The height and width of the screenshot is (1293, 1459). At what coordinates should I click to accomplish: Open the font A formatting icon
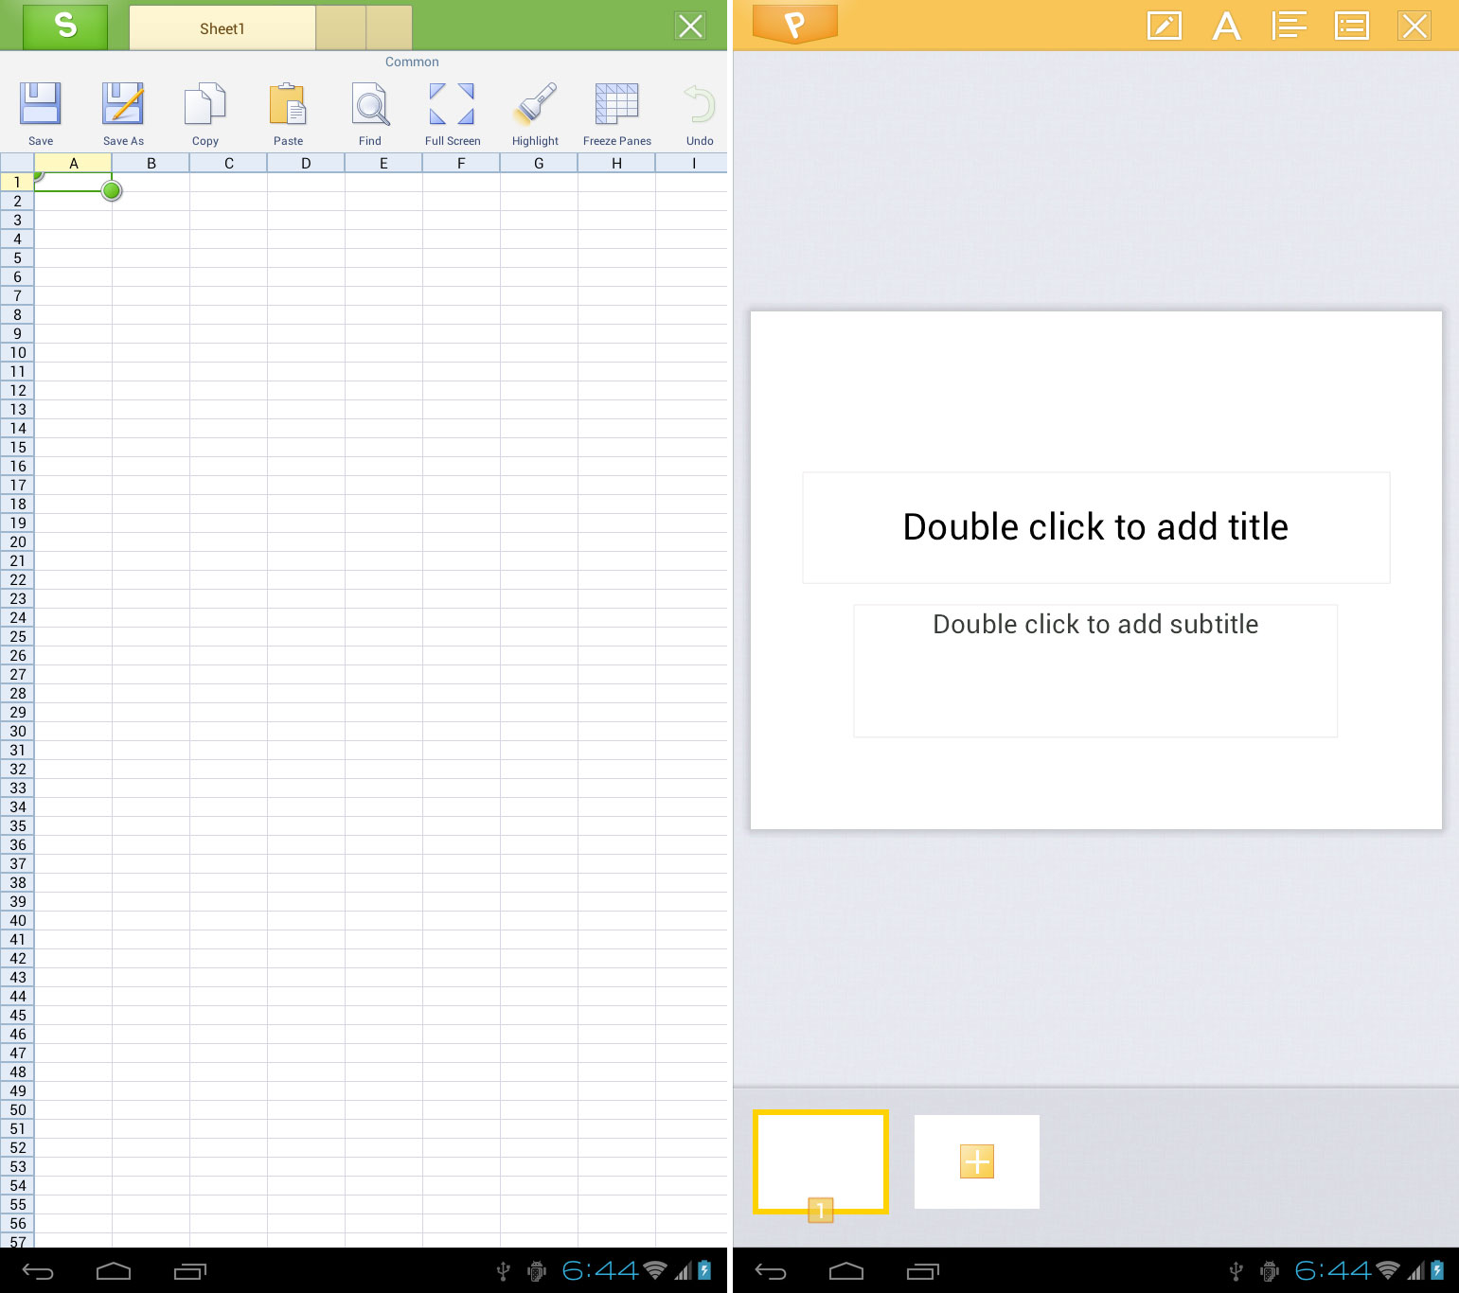click(1227, 26)
